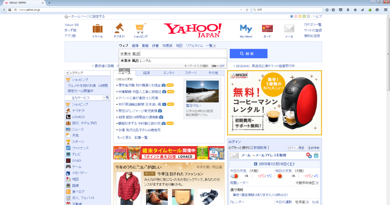
Task: Select the 画像 search category
Action: (135, 46)
